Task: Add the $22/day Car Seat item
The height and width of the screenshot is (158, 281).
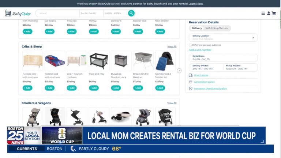Action: 49,31
